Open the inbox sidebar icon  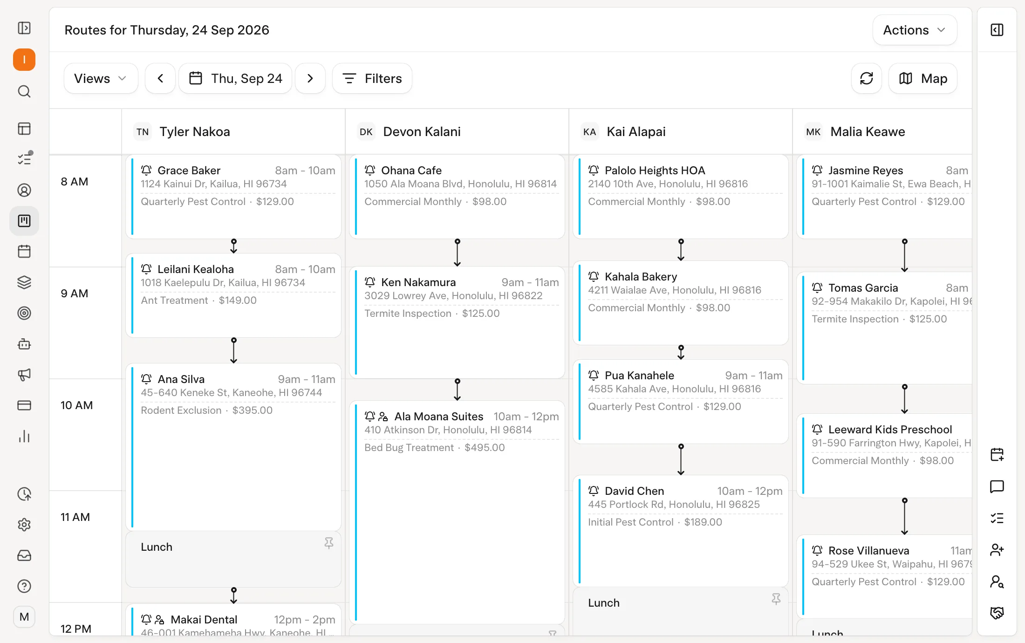pos(24,555)
